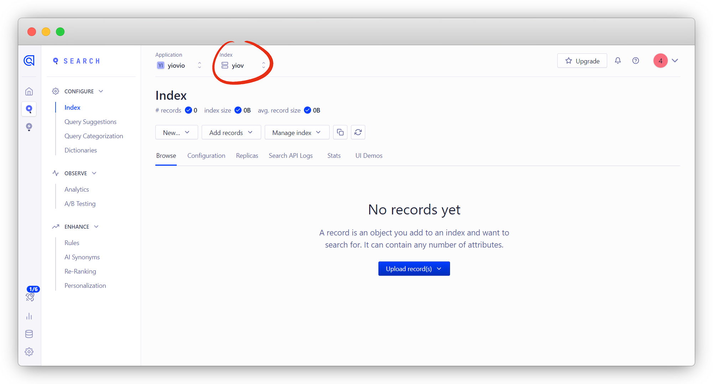Screen dimensions: 713x384
Task: Collapse the OBSERVE section
Action: coord(94,173)
